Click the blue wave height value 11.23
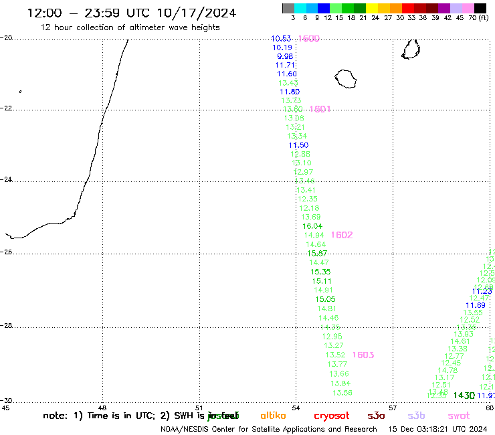495x435 pixels. pos(482,292)
